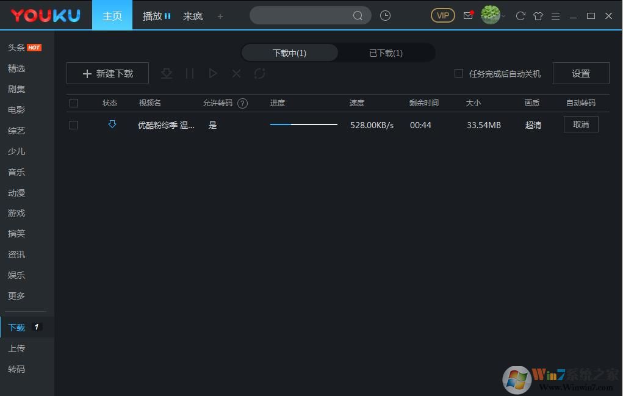
Task: Pause the download using the pause toolbar icon
Action: 190,73
